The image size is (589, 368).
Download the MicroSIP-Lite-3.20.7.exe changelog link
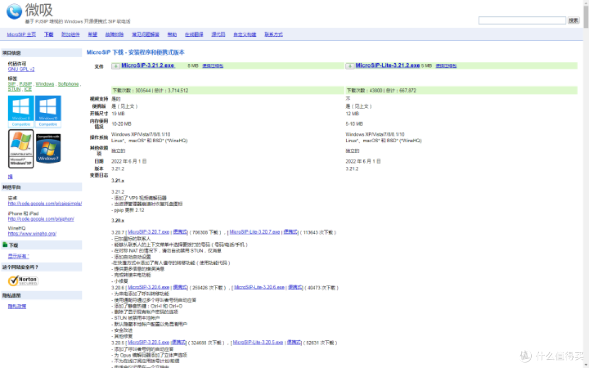pos(255,232)
